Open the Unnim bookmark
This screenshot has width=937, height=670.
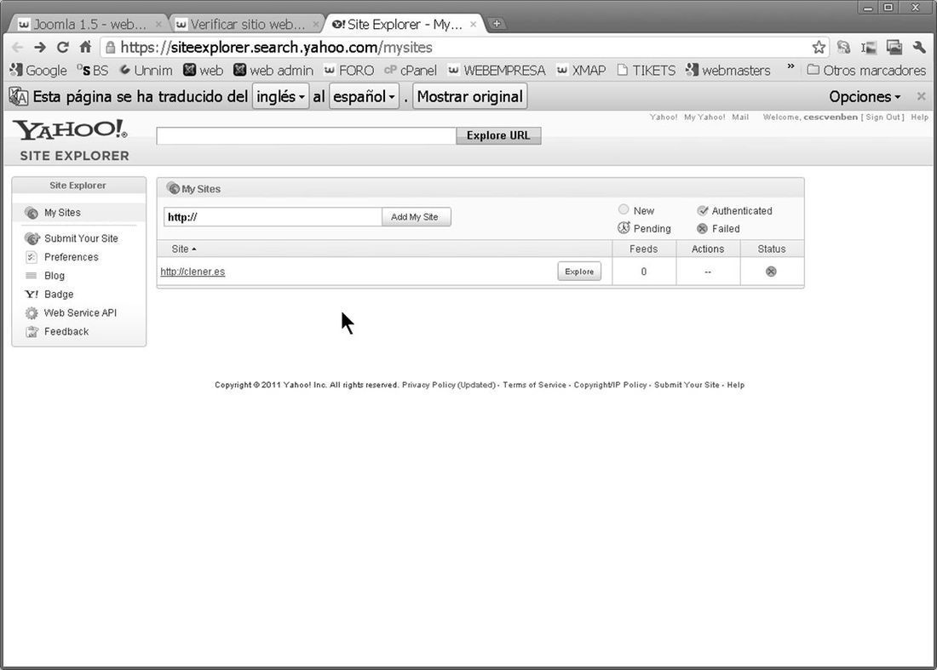pos(147,71)
